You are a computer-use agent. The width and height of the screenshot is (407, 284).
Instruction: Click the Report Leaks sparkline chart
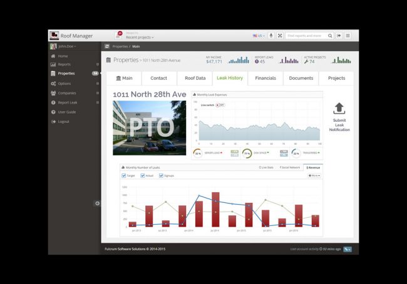(x=289, y=61)
